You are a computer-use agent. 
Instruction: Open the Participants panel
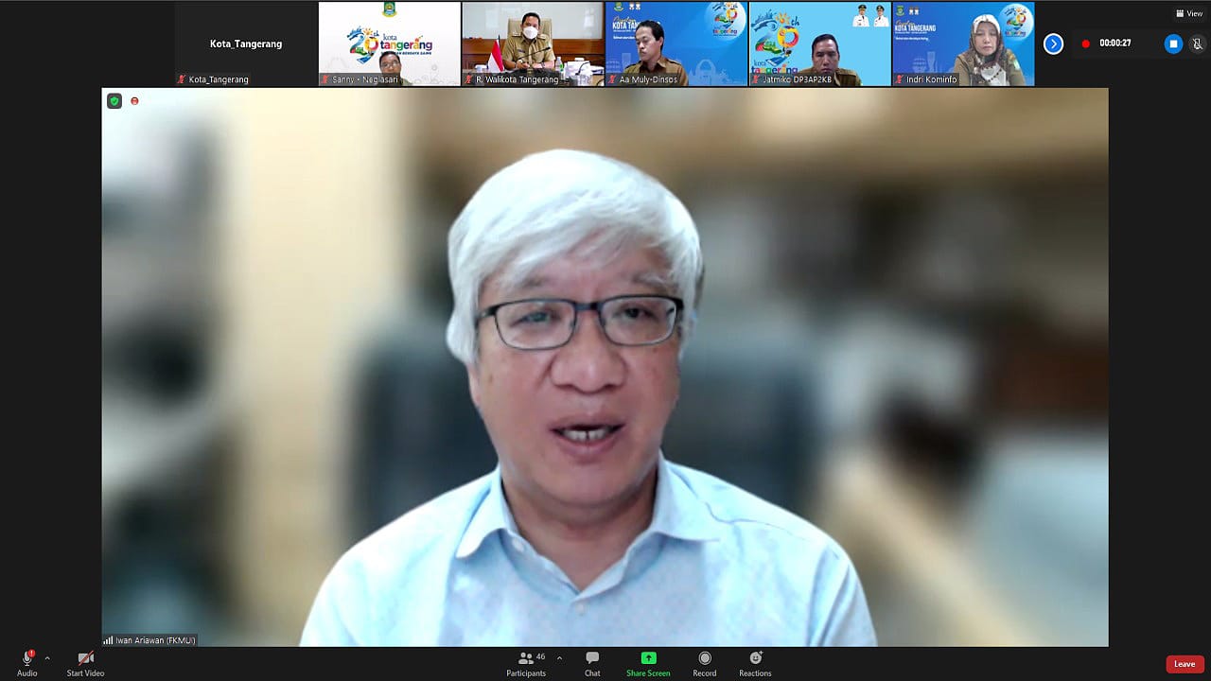[526, 659]
